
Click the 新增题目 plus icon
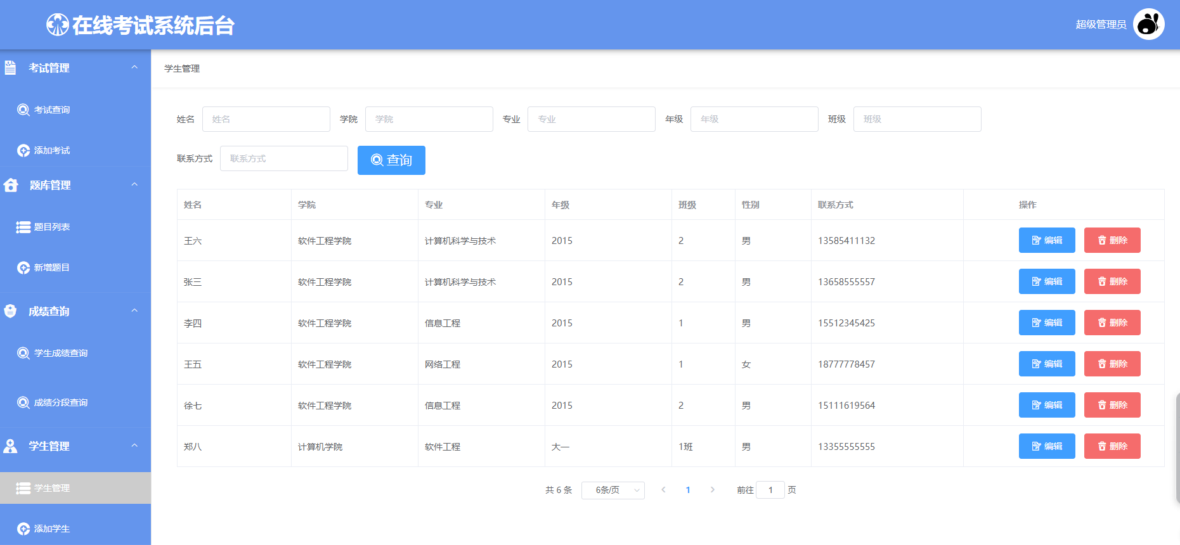(x=23, y=267)
